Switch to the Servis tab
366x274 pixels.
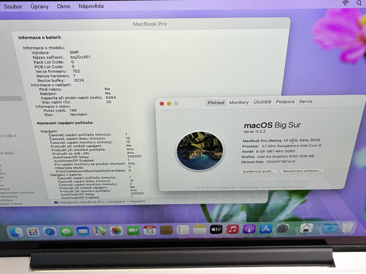point(306,101)
